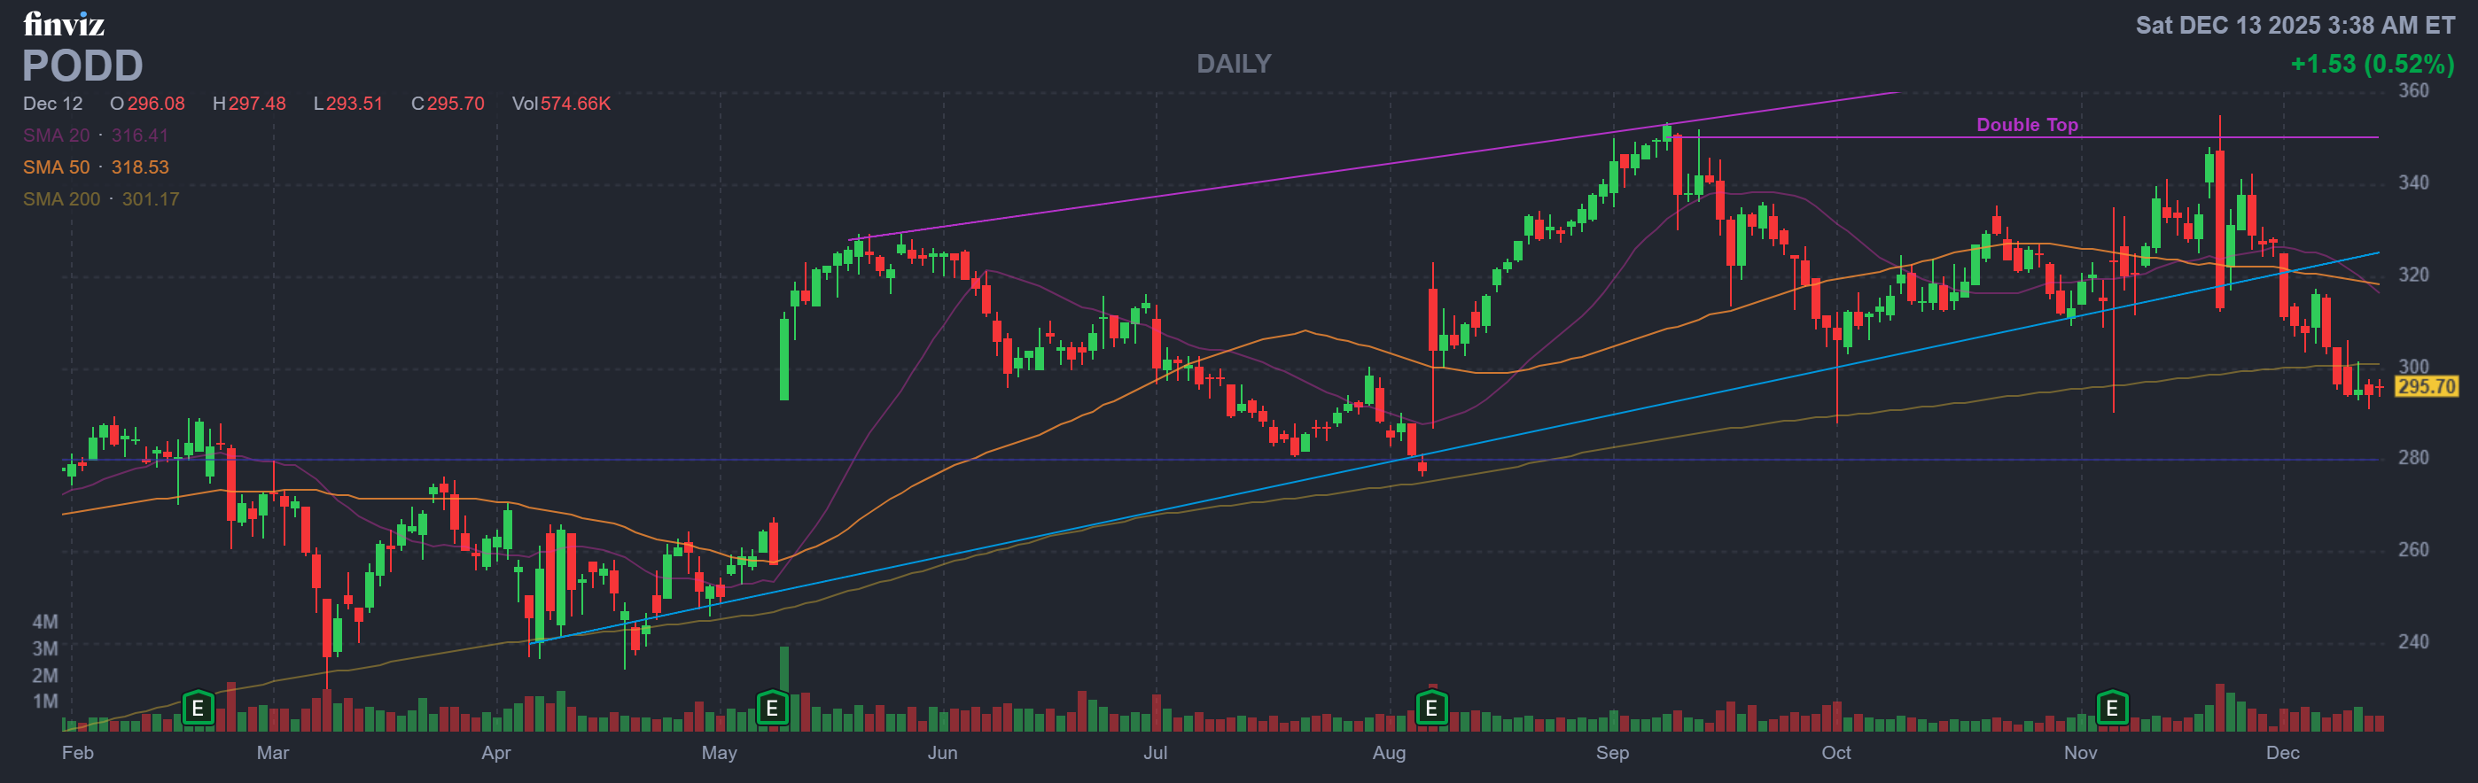Click the yellow 295.70 current price tag

pyautogui.click(x=2425, y=387)
